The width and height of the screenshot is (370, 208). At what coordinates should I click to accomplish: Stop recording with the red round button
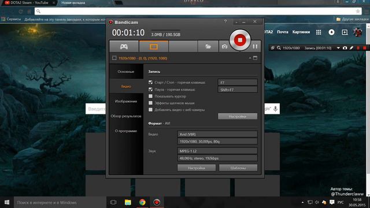(x=240, y=40)
